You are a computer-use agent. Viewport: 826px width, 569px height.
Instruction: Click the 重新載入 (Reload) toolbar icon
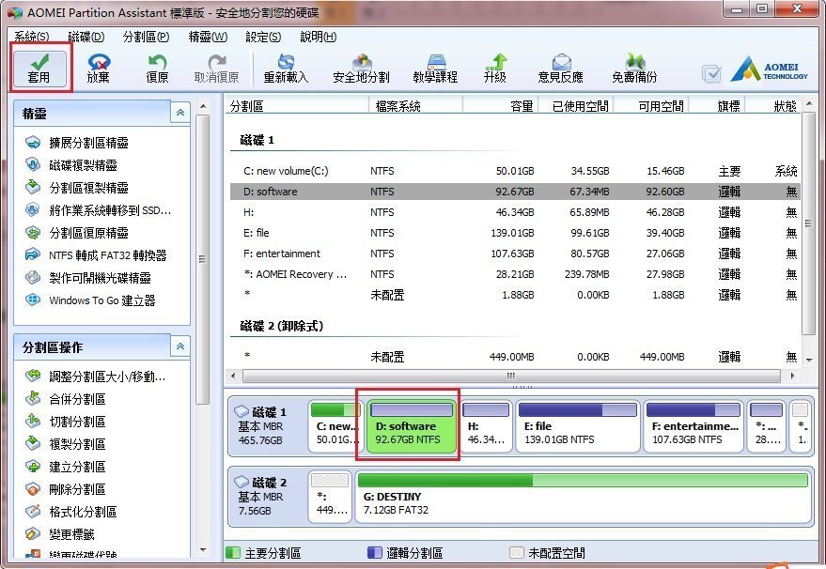point(286,69)
